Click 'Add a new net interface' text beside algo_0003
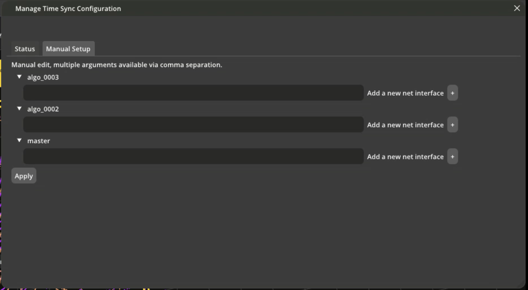 (405, 93)
